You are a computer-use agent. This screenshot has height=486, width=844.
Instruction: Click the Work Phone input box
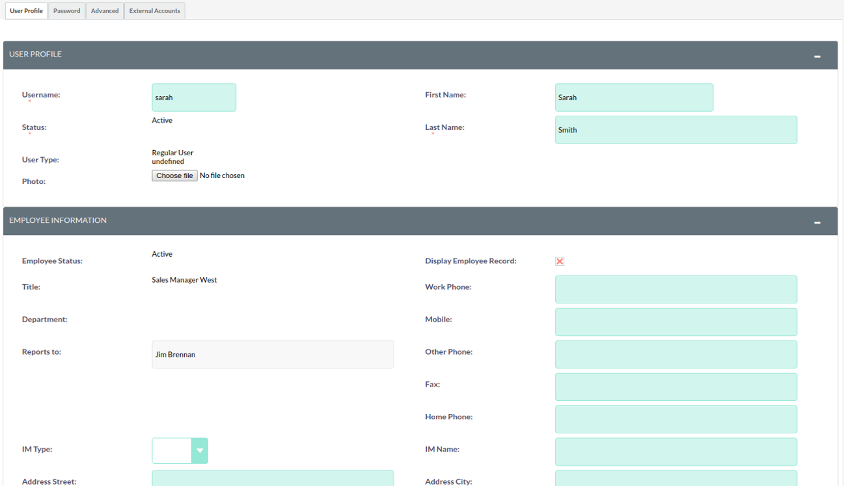[675, 290]
